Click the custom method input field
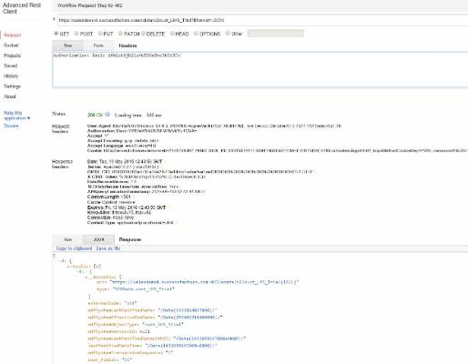Image resolution: width=468 pixels, height=364 pixels. point(276,34)
